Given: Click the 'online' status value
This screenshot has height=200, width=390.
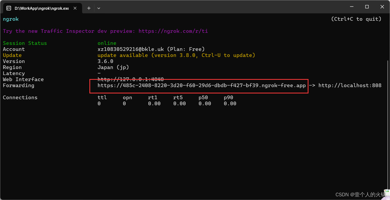Looking at the screenshot, I should coord(107,43).
